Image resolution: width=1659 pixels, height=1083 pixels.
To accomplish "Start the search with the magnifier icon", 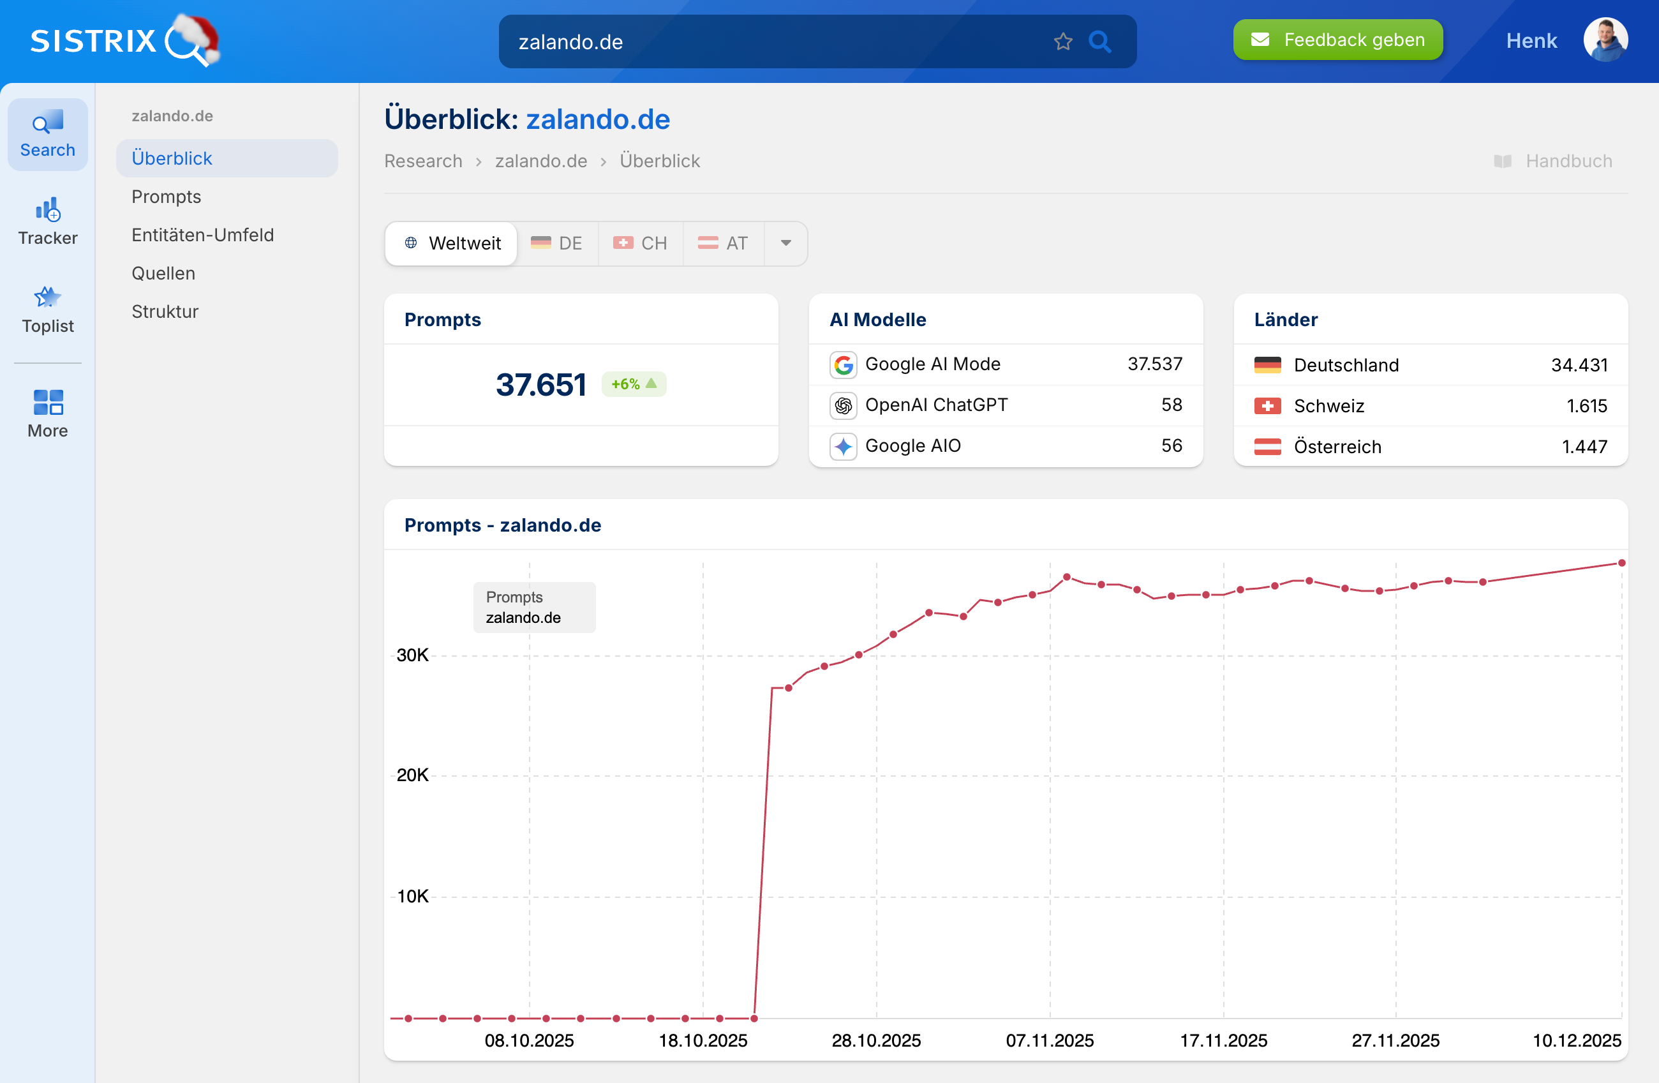I will (1100, 41).
